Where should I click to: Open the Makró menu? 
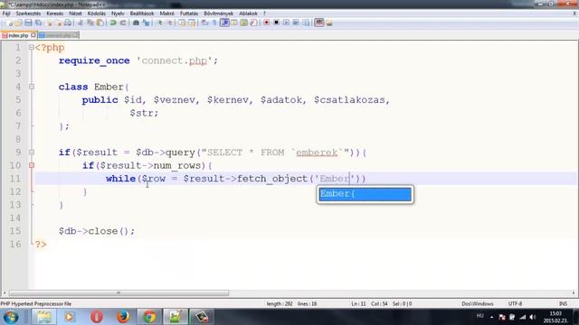pos(166,14)
